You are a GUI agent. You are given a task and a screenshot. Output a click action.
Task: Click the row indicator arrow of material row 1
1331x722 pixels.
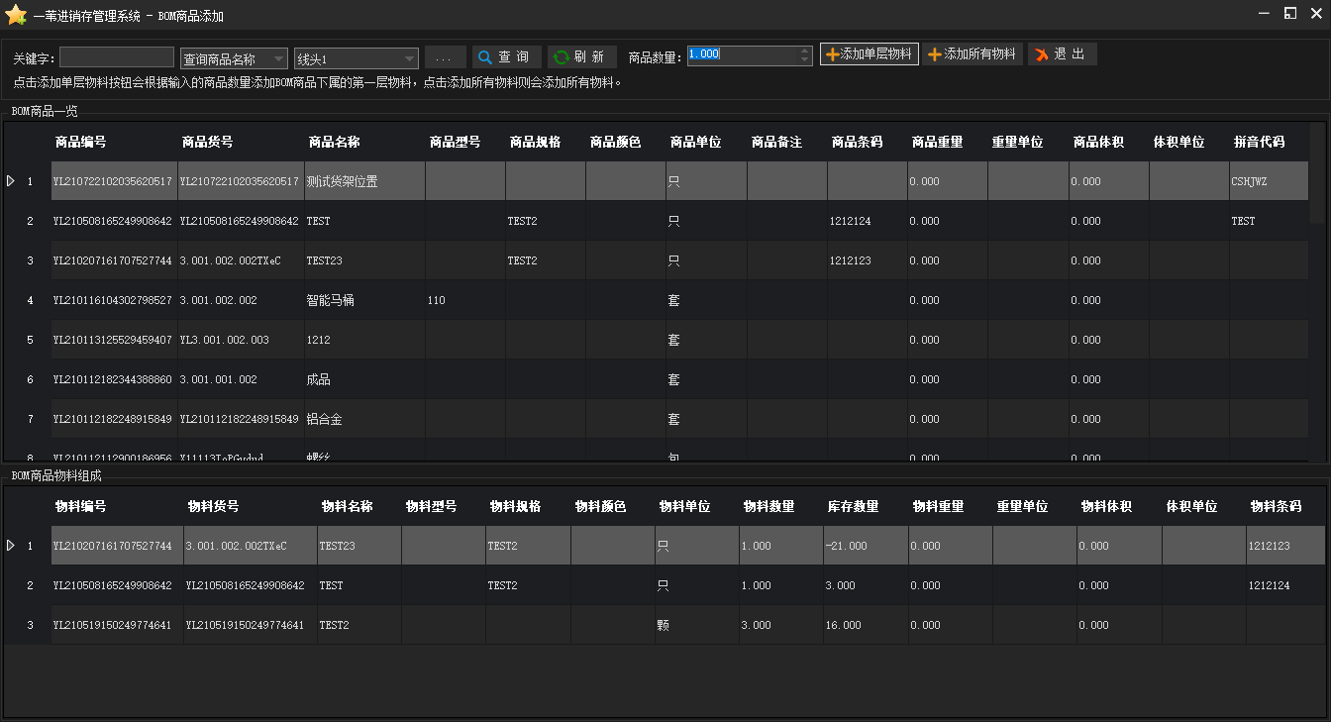[11, 546]
